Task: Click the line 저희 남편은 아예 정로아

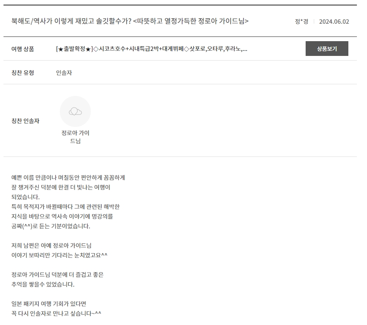Action: (x=52, y=246)
